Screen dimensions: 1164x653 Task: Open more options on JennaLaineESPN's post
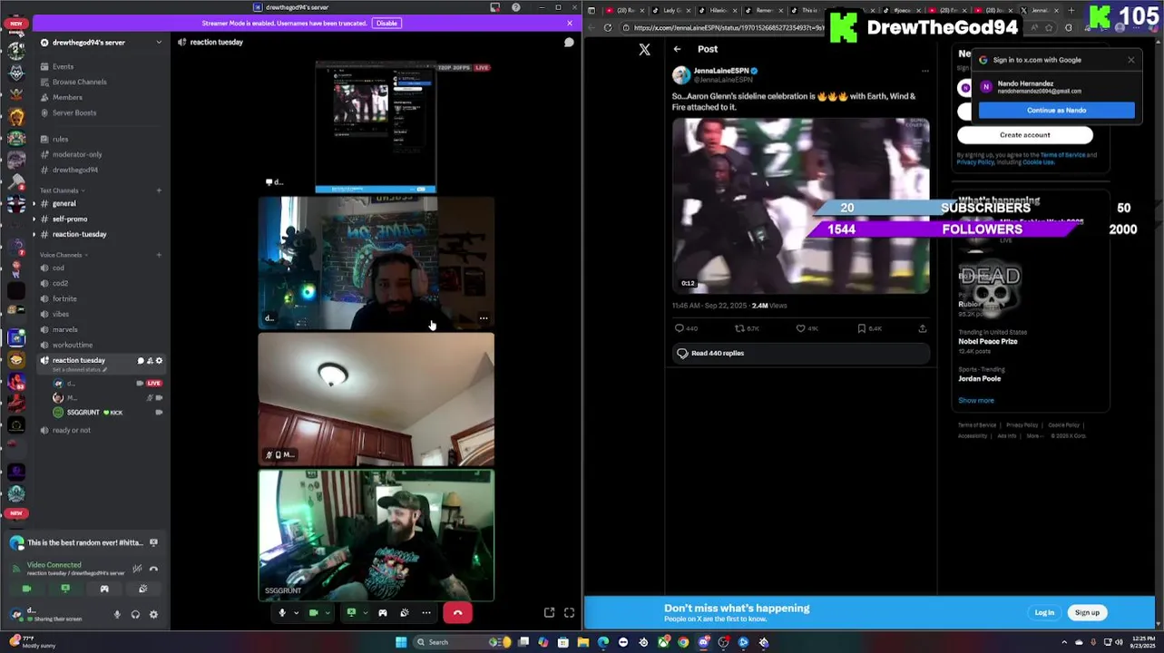[924, 71]
